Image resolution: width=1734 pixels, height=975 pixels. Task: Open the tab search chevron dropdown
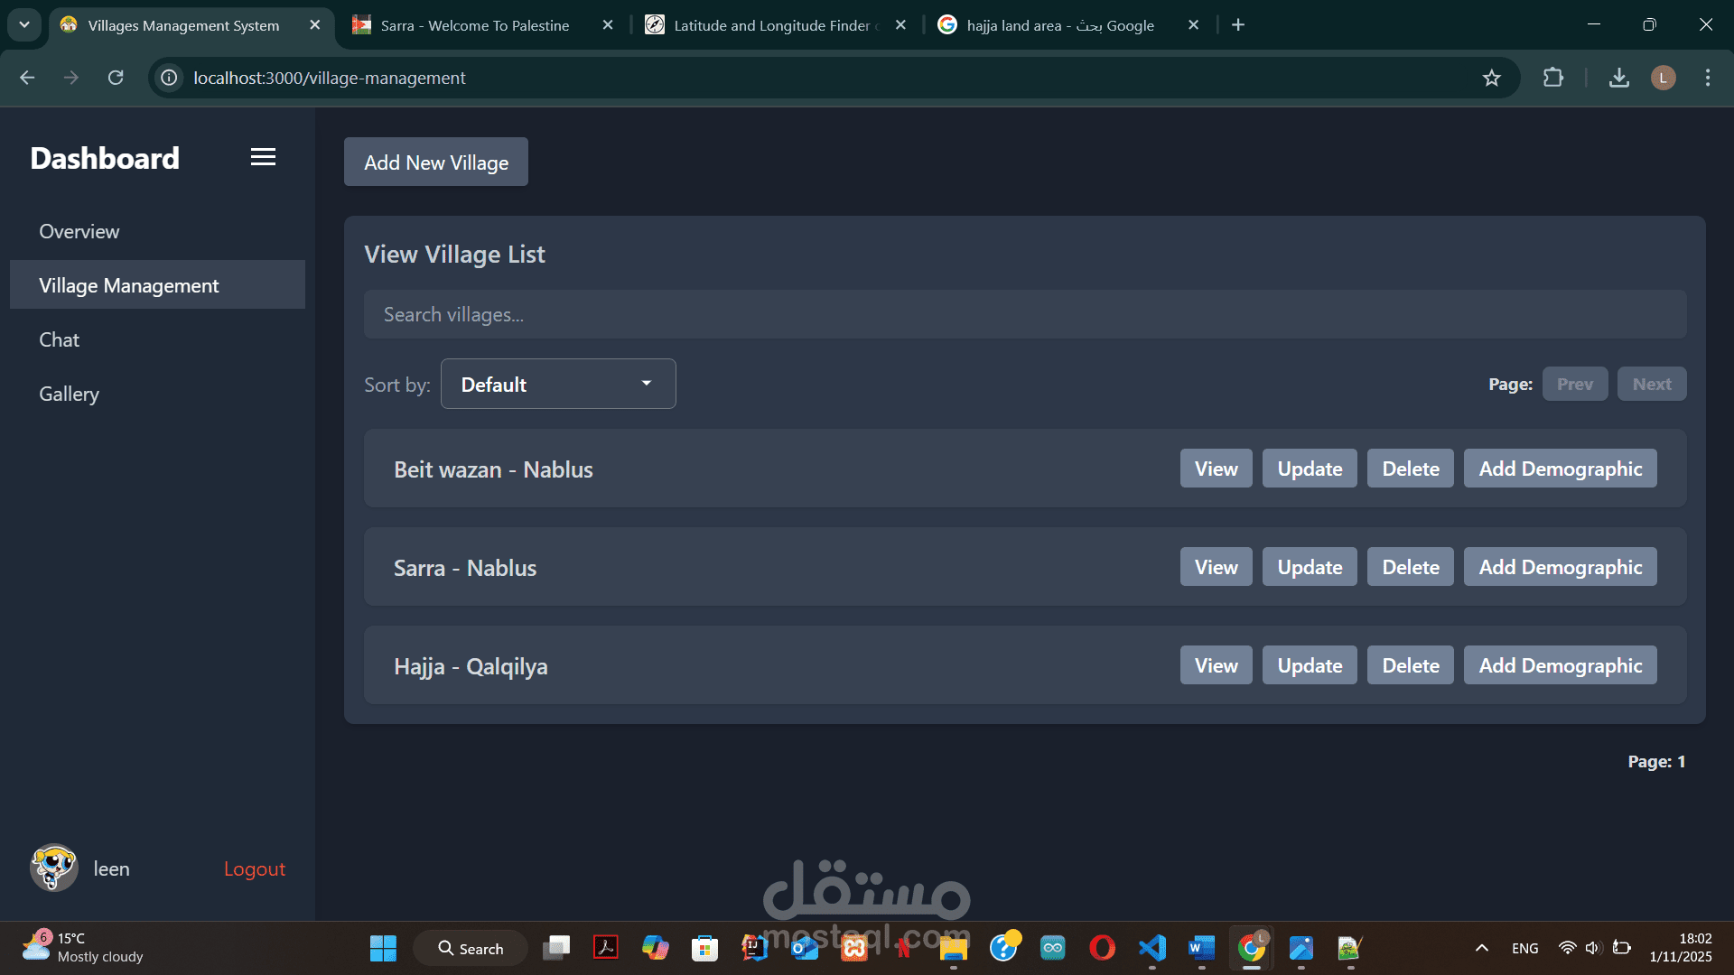(24, 24)
